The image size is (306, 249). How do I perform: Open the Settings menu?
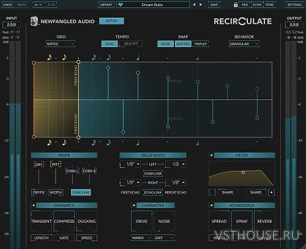click(x=294, y=4)
